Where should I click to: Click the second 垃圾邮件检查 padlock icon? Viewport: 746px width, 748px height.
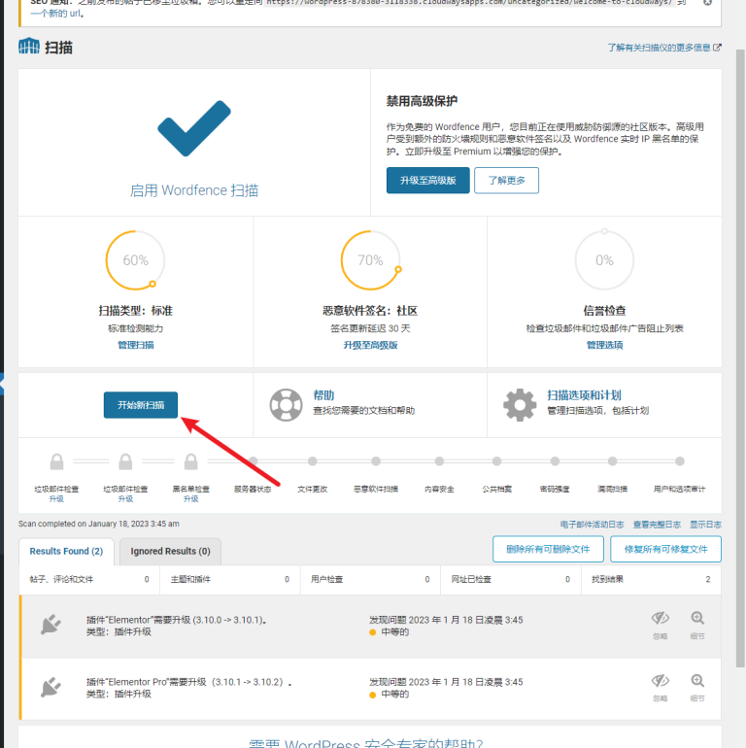(x=125, y=461)
